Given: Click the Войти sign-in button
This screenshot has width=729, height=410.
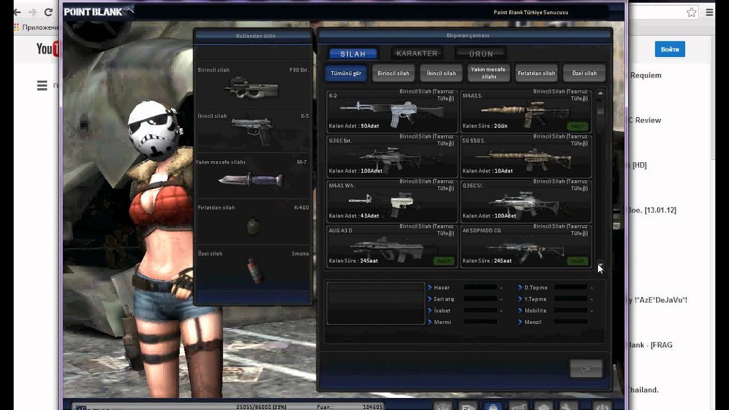Looking at the screenshot, I should pyautogui.click(x=670, y=50).
